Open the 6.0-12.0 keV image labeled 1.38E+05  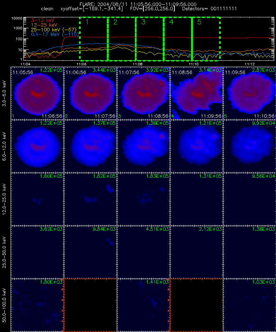(x=143, y=146)
